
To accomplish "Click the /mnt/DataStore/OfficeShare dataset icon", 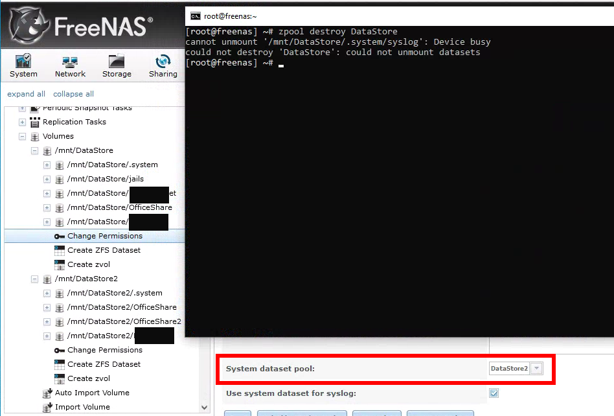I will [60, 208].
